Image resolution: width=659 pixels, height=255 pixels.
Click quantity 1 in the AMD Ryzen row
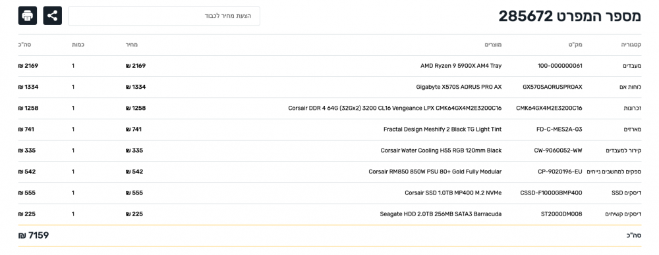coord(73,66)
